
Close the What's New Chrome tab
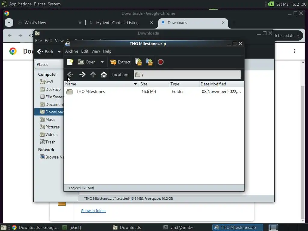tap(80, 23)
